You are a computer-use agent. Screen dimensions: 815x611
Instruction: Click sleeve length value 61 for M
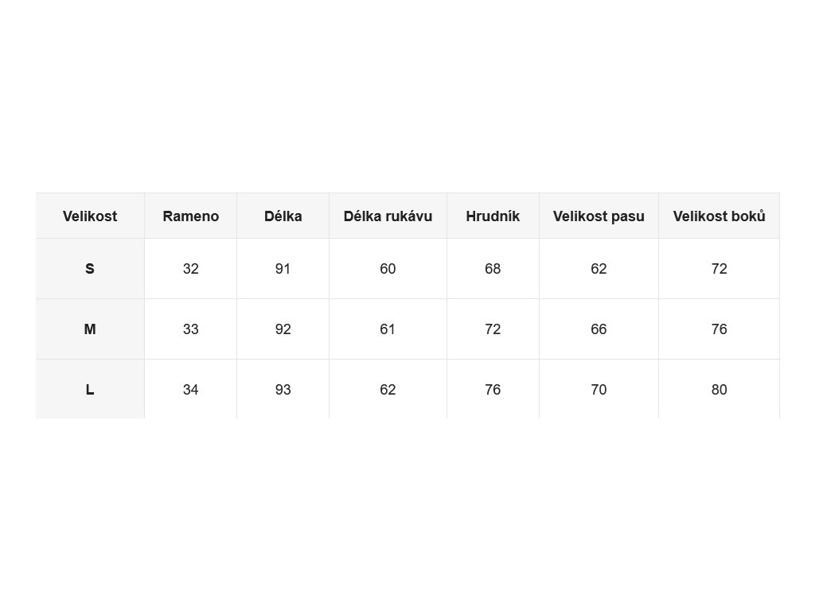tap(388, 329)
